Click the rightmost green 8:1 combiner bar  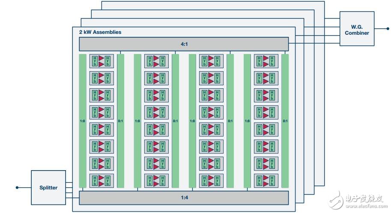click(285, 121)
